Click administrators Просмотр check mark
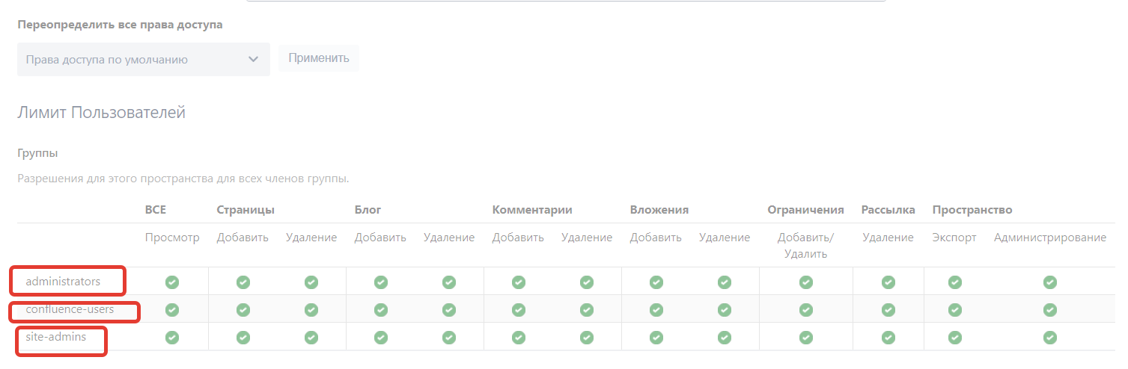Image resolution: width=1128 pixels, height=369 pixels. 172,282
